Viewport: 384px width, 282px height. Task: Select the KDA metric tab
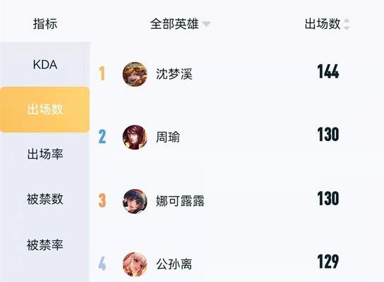click(45, 65)
